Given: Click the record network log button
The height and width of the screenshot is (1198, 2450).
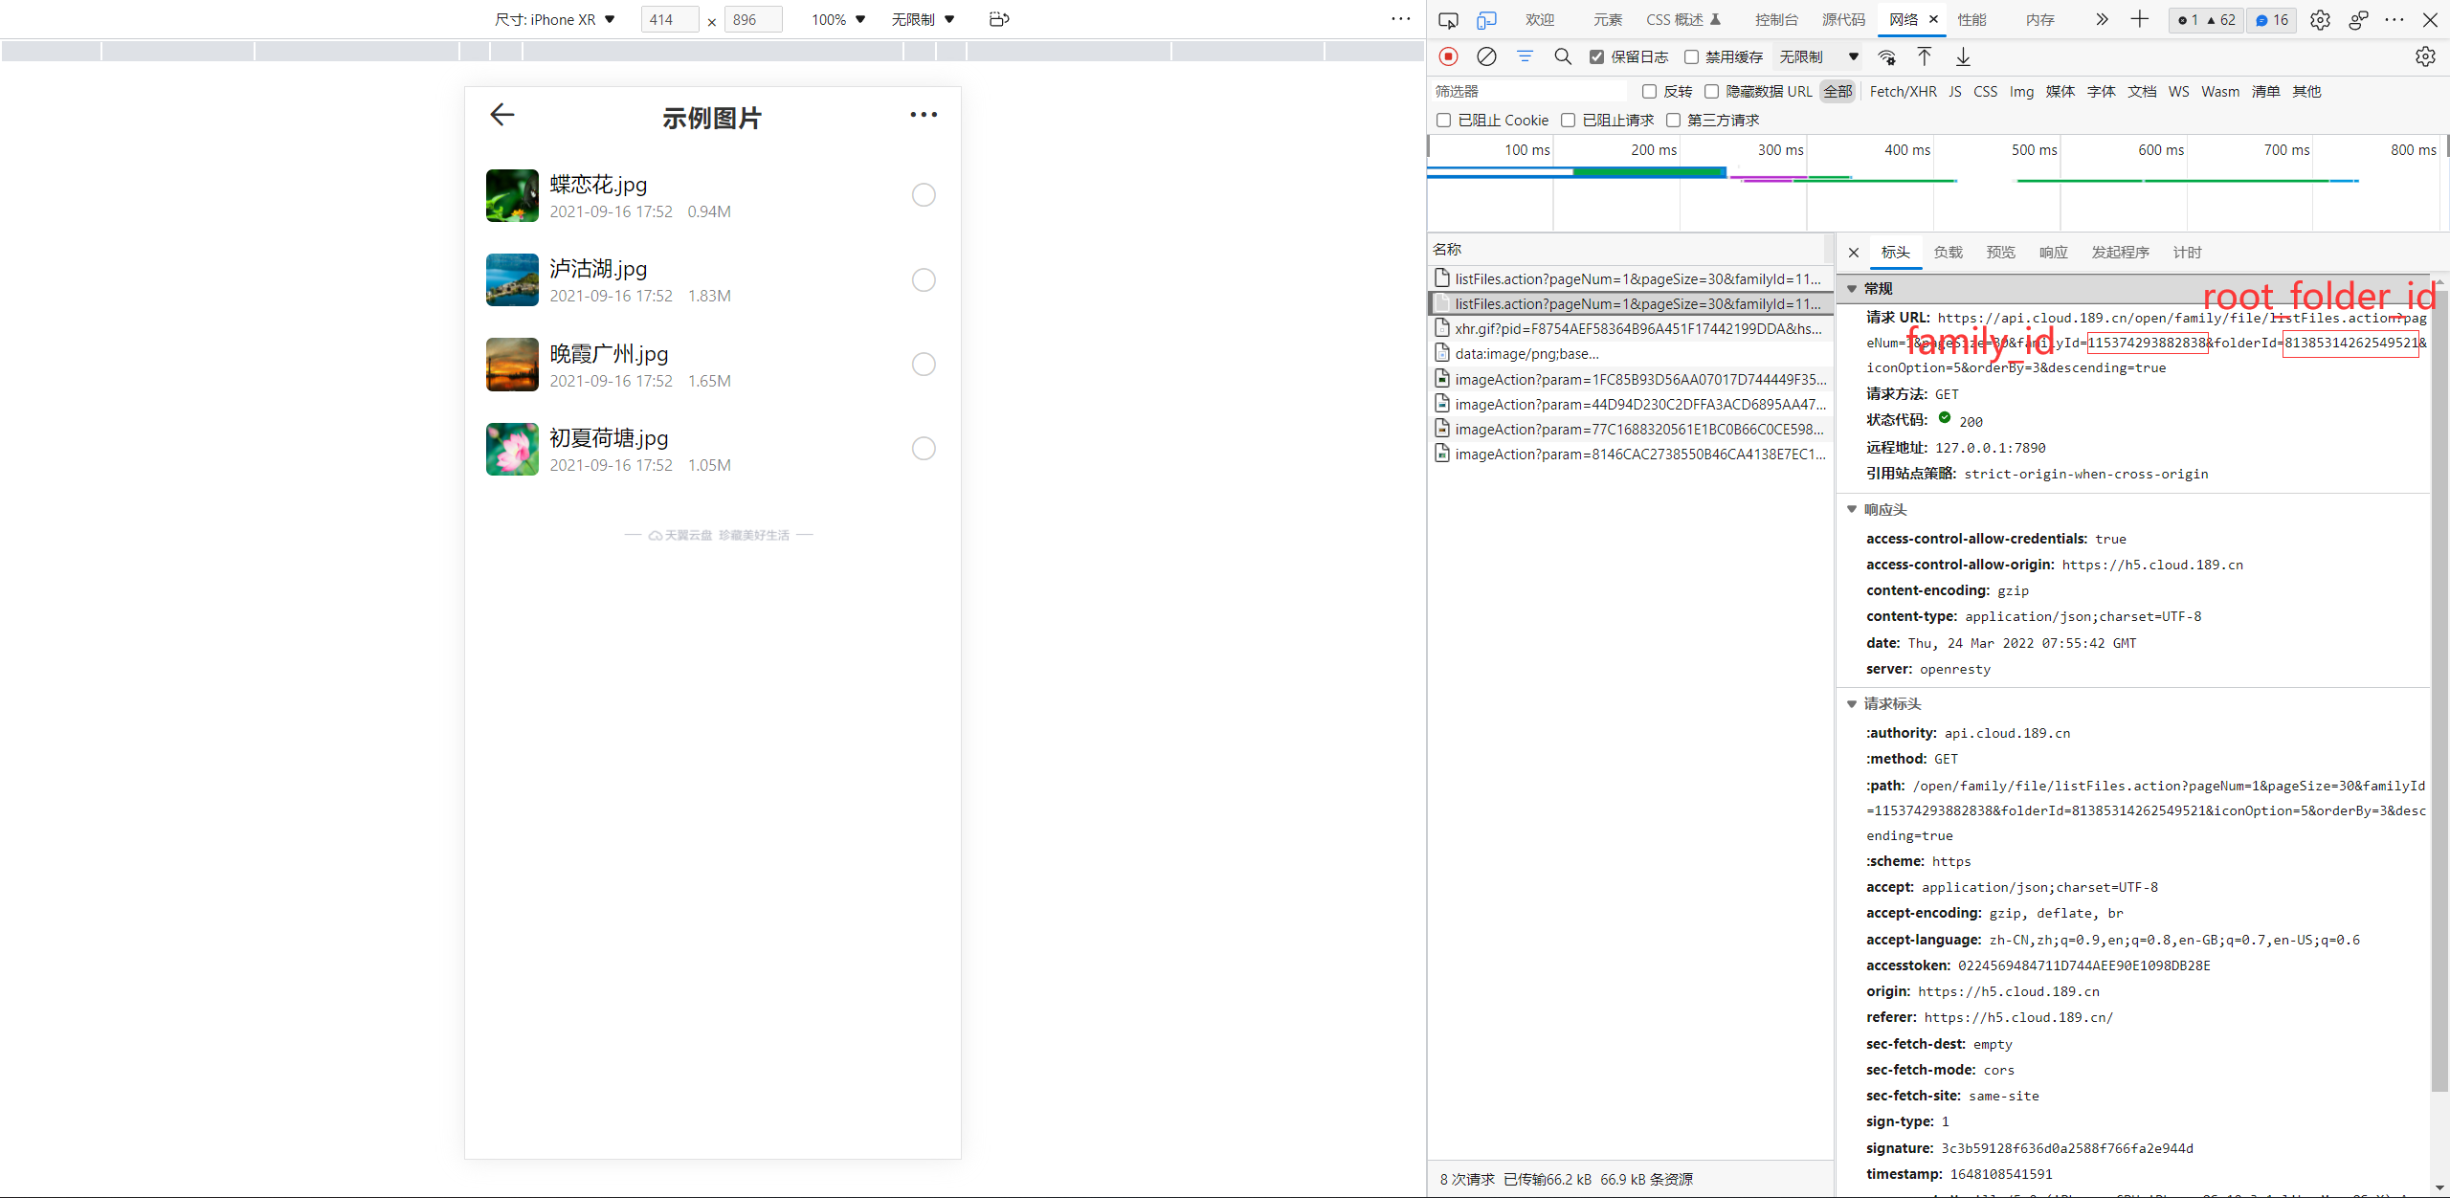Looking at the screenshot, I should (1448, 56).
